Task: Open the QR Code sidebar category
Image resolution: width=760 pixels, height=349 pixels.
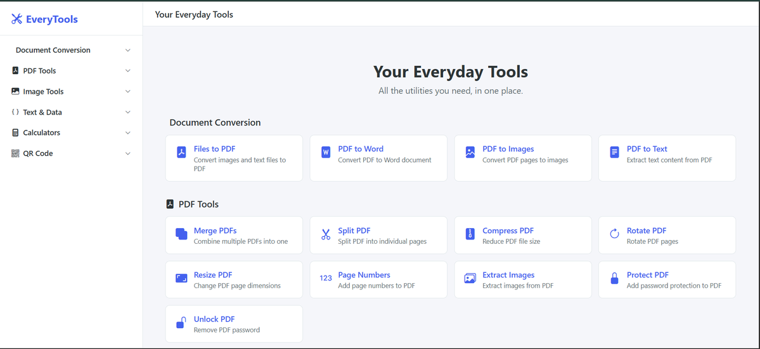Action: [x=71, y=153]
